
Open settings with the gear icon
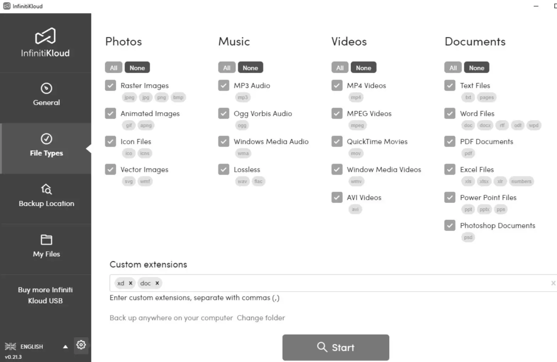(x=81, y=345)
